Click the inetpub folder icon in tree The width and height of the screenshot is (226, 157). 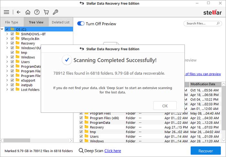17,85
